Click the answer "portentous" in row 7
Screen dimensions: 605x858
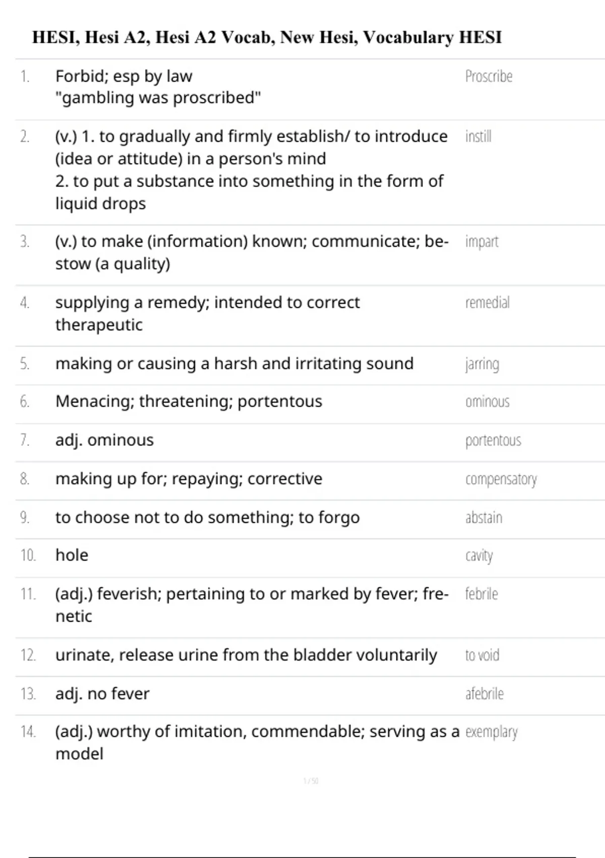[x=493, y=441]
